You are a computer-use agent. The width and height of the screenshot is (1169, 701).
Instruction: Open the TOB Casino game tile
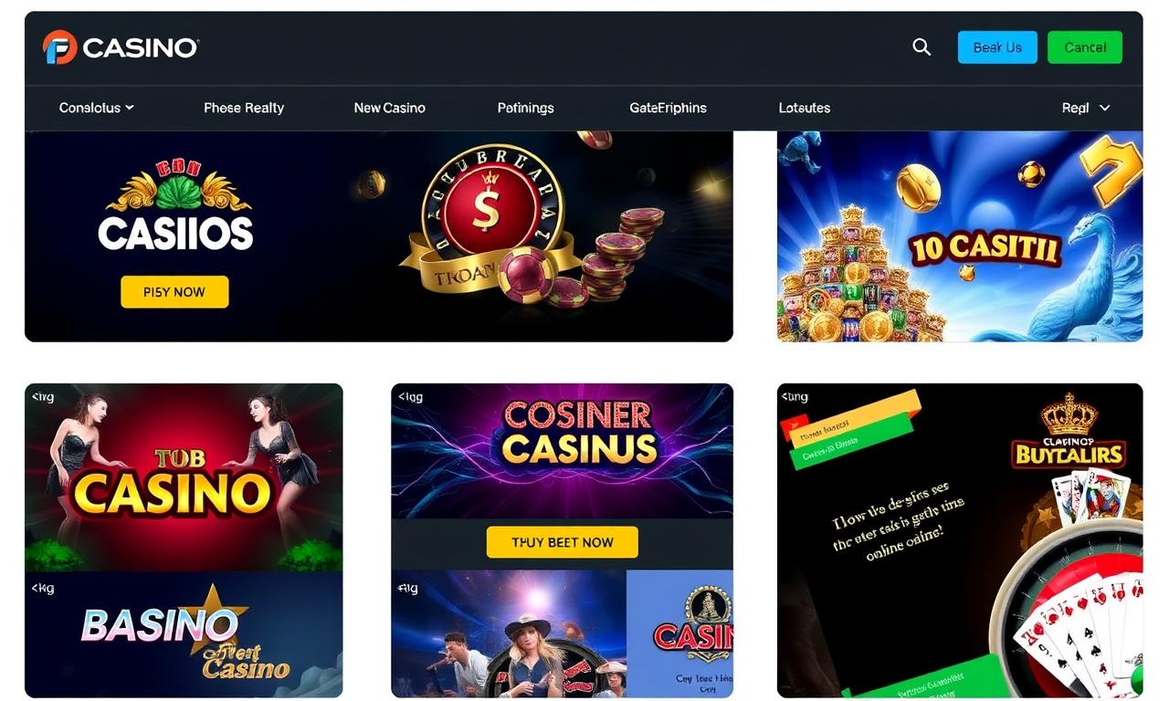point(184,477)
